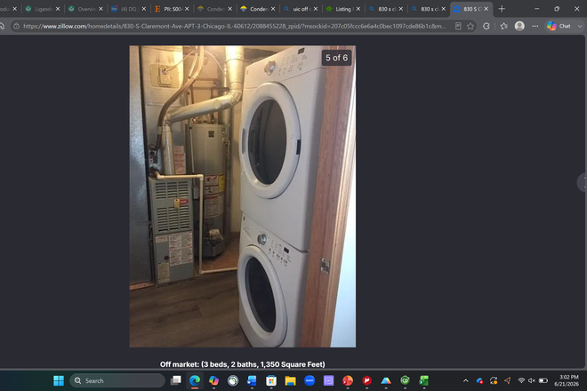Open the cloud sync icon in system tray
Screen dimensions: 587x391
click(x=479, y=380)
